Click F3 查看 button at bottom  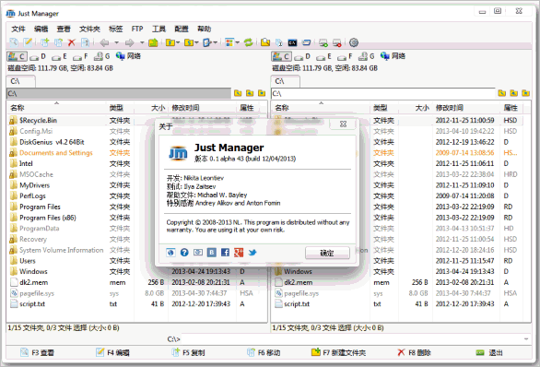(x=37, y=352)
